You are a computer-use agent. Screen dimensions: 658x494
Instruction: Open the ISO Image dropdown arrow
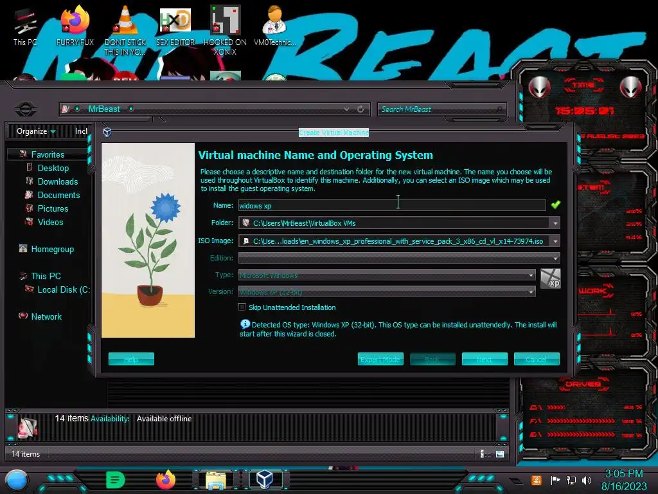point(555,241)
